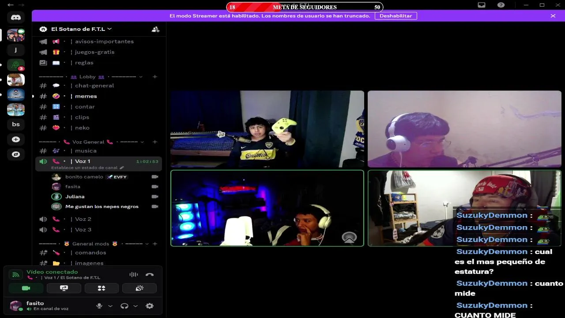
Task: Open the El Sotano de F.T.L server menu
Action: tap(82, 29)
